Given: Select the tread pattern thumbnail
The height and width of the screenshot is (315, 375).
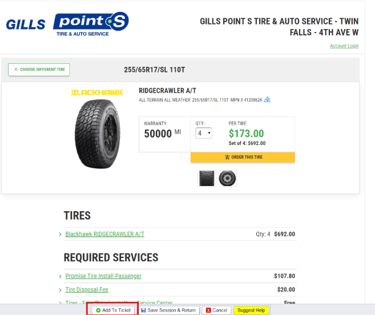Looking at the screenshot, I should [x=207, y=178].
